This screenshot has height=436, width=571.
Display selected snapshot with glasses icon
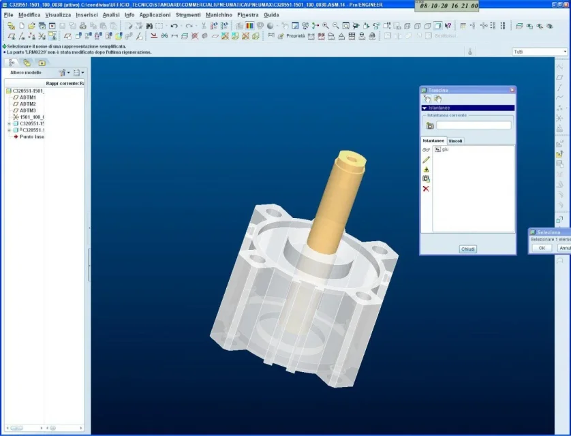click(x=426, y=150)
